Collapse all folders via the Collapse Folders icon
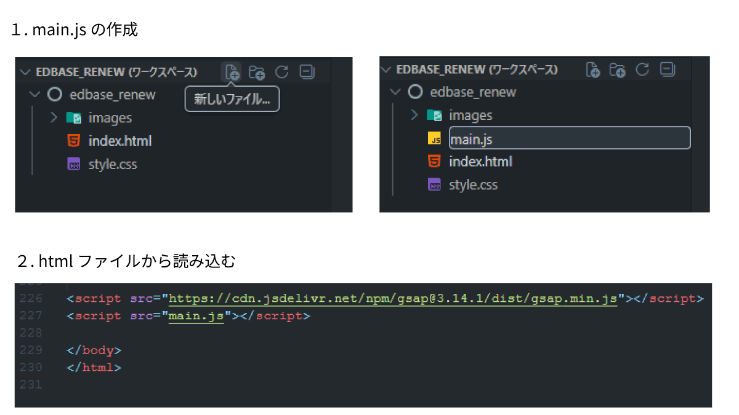This screenshot has width=739, height=415. click(306, 72)
